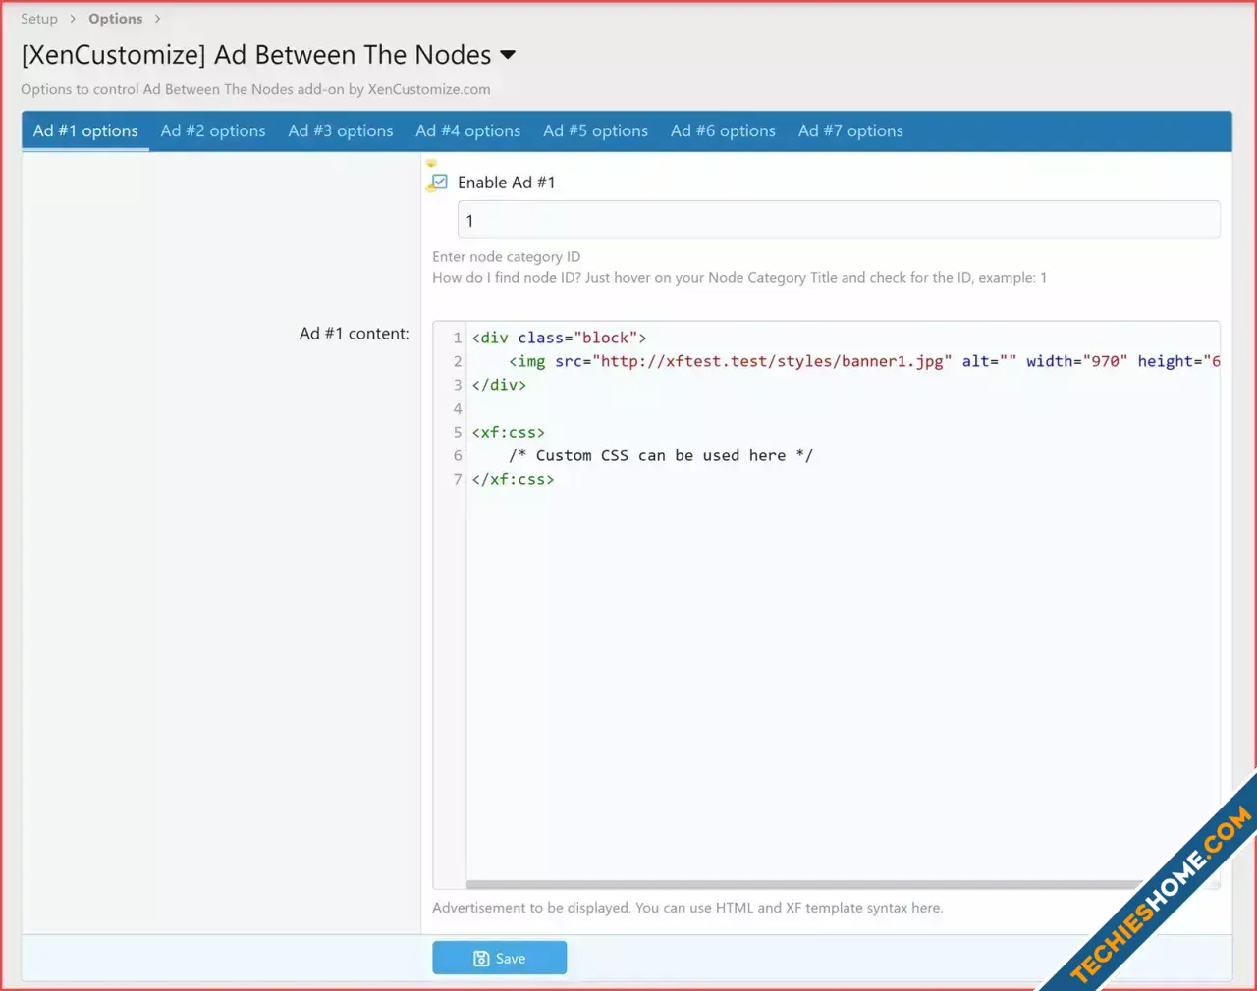Click the banner1.jpg image URL in code
This screenshot has width=1257, height=991.
coord(772,361)
